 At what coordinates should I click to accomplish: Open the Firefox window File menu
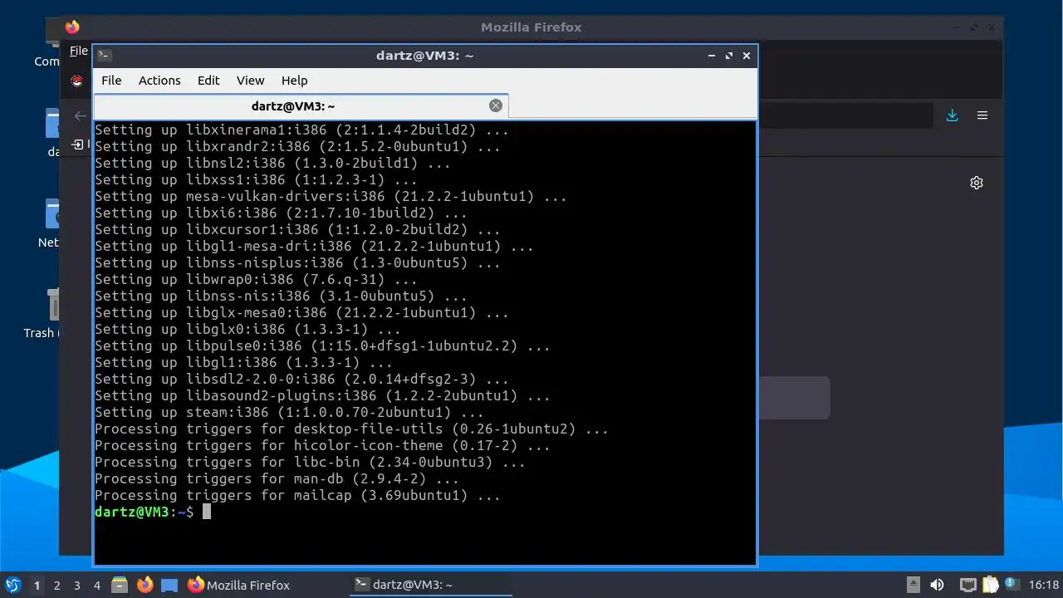pyautogui.click(x=79, y=51)
